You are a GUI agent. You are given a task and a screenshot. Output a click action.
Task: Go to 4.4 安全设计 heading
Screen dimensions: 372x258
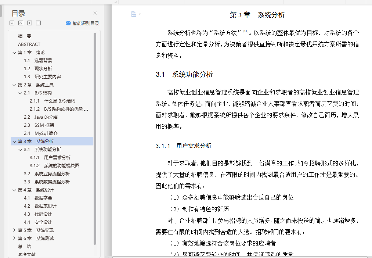click(38, 222)
